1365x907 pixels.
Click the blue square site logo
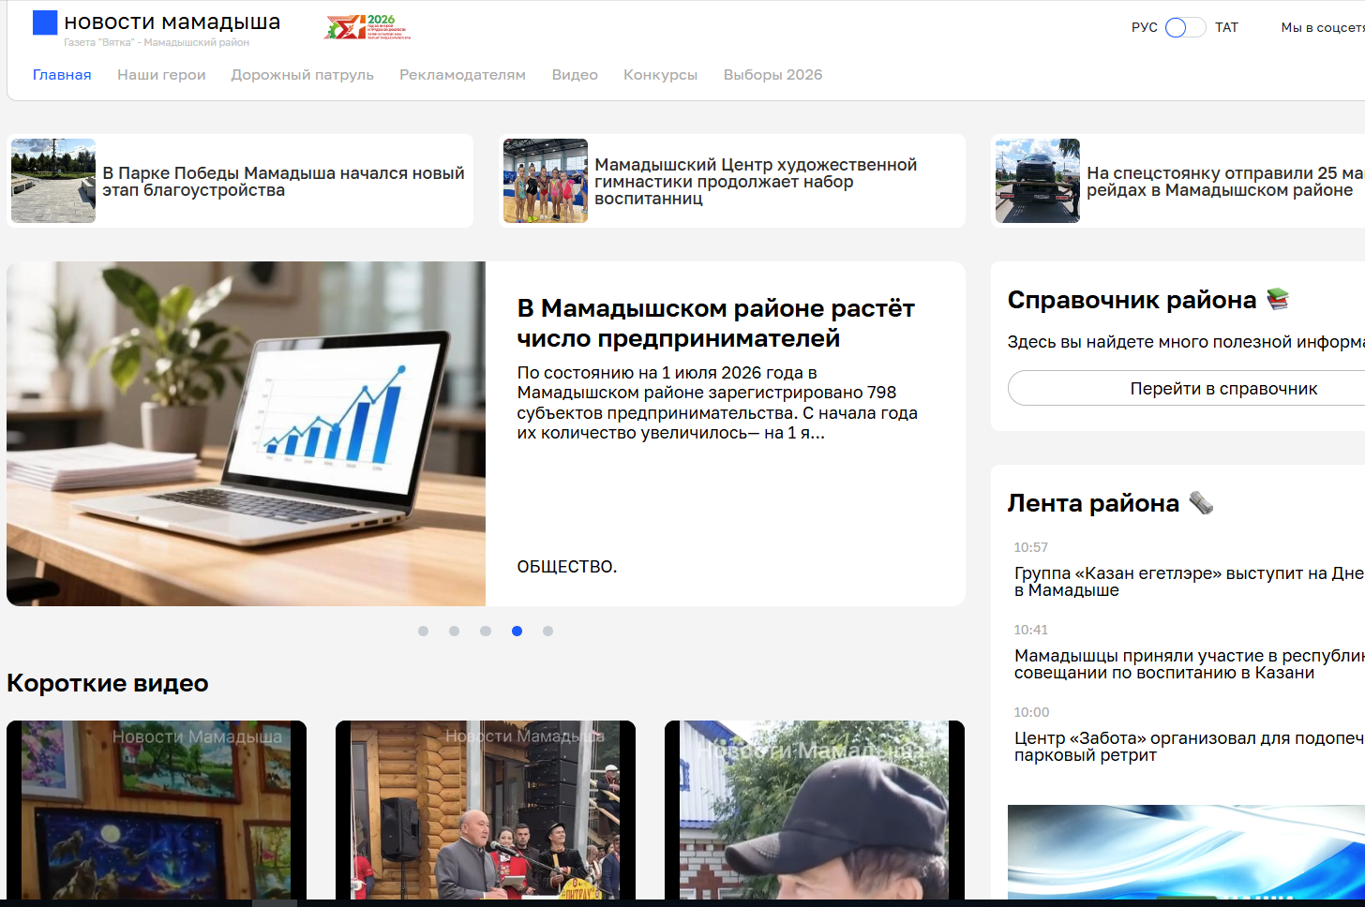[x=45, y=22]
